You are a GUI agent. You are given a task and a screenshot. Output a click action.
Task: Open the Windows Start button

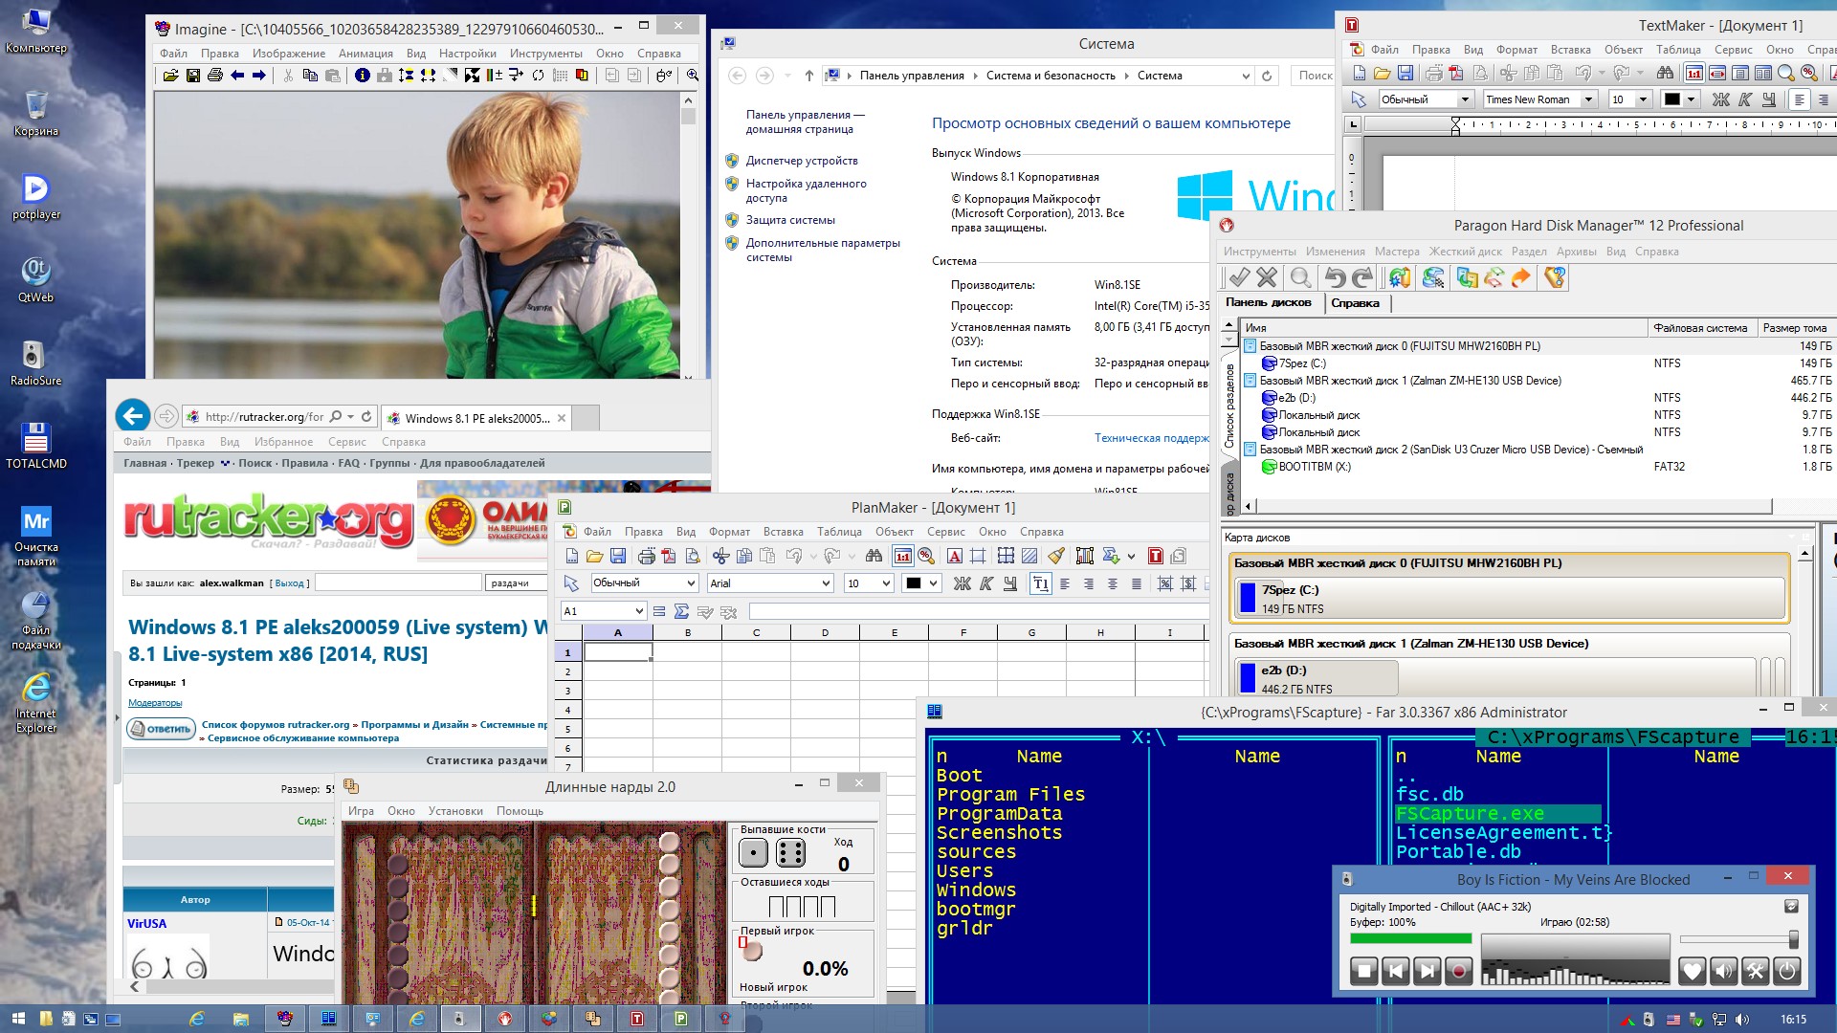point(18,1019)
